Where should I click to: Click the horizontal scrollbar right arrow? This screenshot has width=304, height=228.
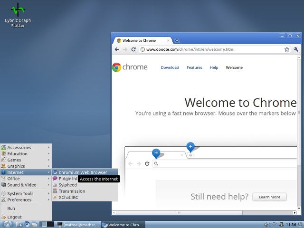pos(294,212)
